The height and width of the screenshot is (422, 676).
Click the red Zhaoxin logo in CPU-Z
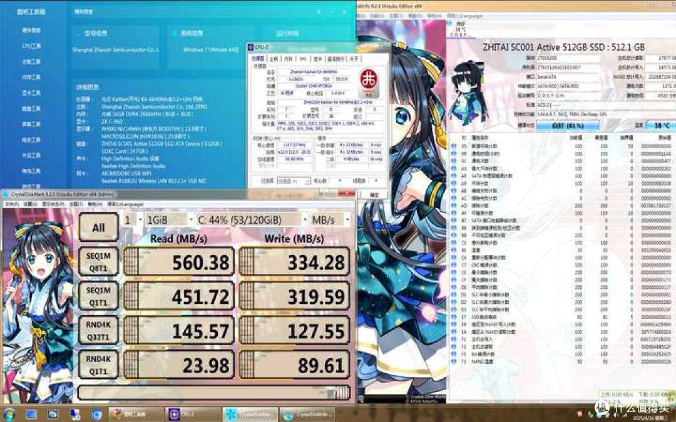coord(369,82)
